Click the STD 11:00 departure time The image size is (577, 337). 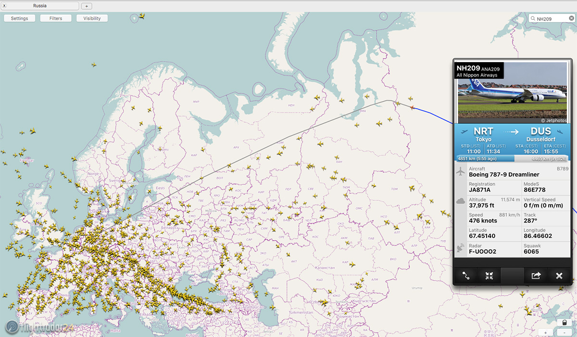[x=474, y=151]
